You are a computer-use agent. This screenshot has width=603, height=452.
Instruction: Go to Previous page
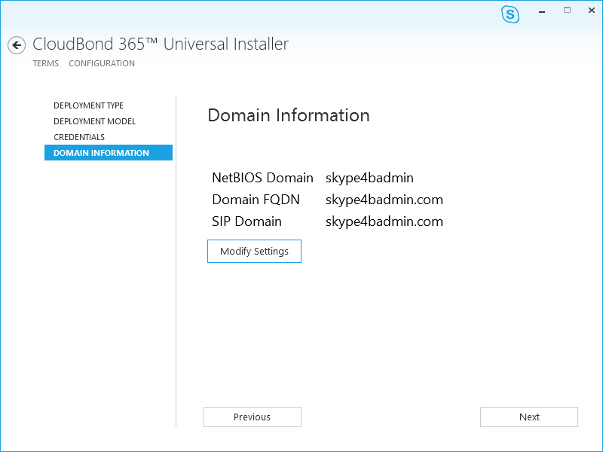[x=253, y=417]
